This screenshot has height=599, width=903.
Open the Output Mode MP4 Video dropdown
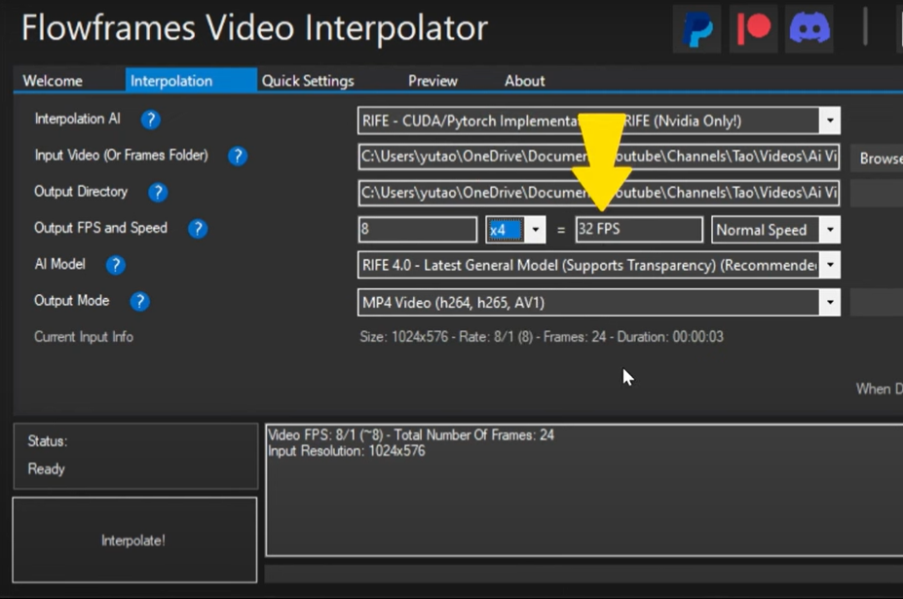(x=830, y=302)
